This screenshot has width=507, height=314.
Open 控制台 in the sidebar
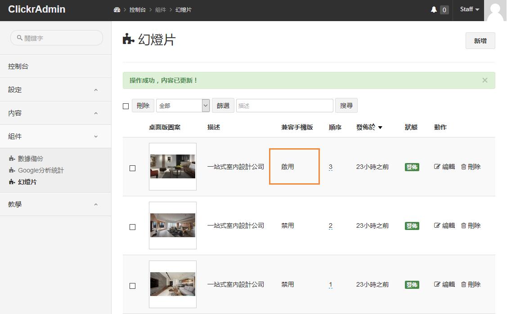[56, 66]
